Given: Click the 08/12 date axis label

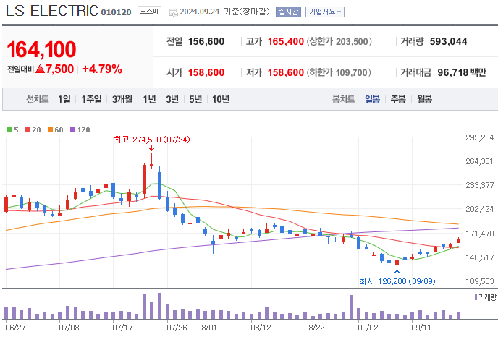Looking at the screenshot, I should 261,328.
